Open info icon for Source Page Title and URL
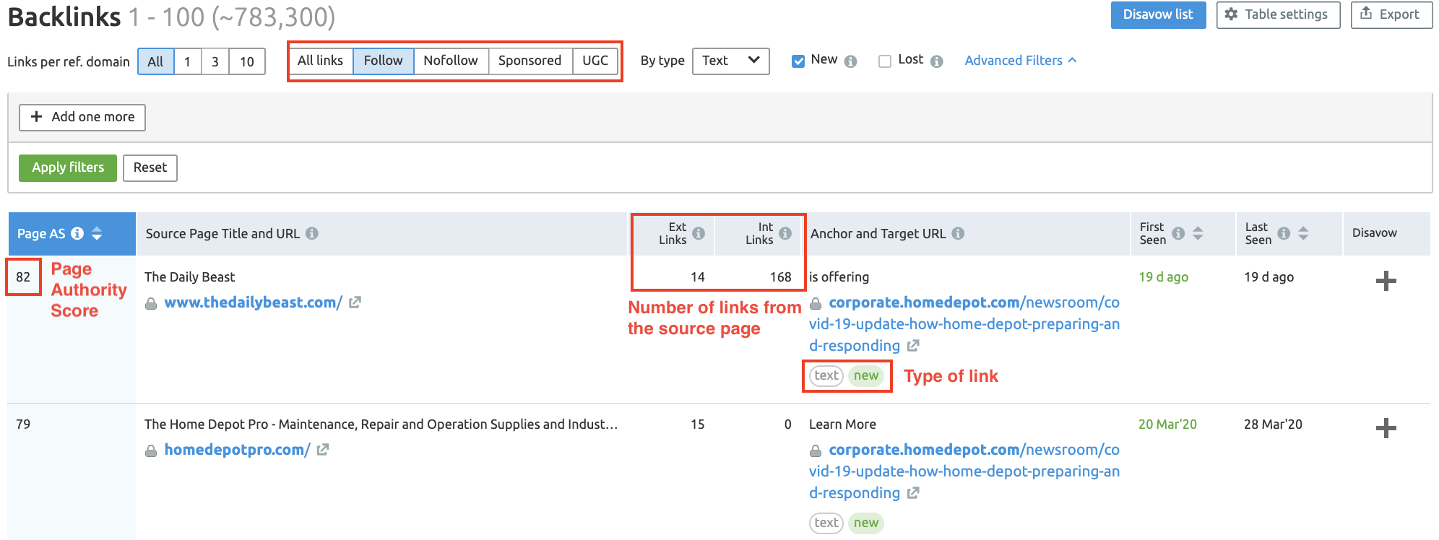The width and height of the screenshot is (1439, 540). coord(312,233)
